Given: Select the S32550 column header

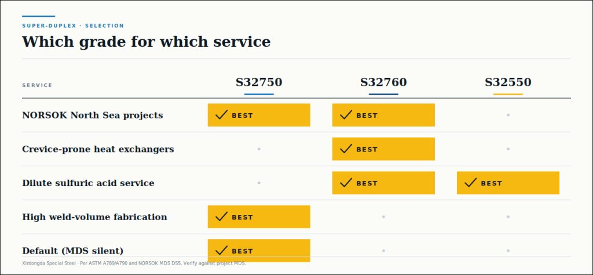Looking at the screenshot, I should click(508, 82).
